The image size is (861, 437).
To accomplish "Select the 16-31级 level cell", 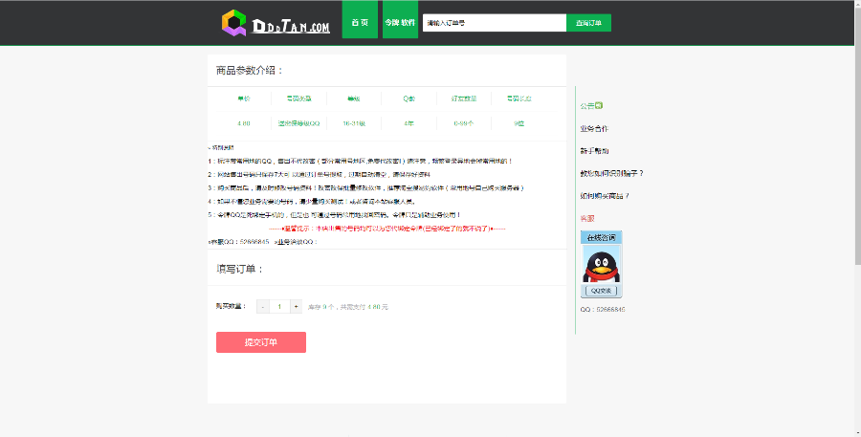I will (x=354, y=123).
